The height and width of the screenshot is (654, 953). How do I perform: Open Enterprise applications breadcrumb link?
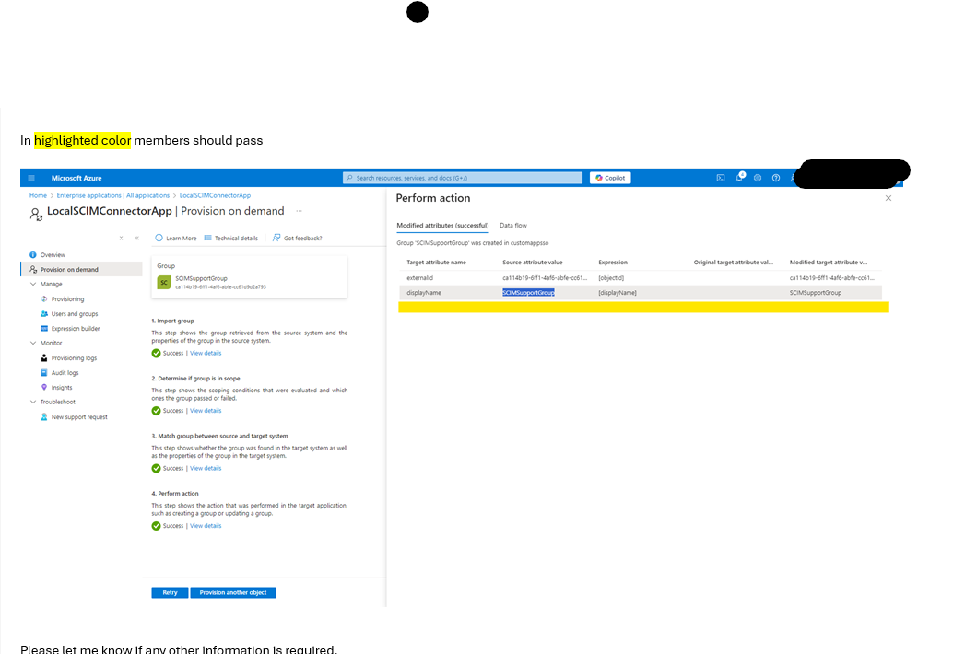pos(113,195)
